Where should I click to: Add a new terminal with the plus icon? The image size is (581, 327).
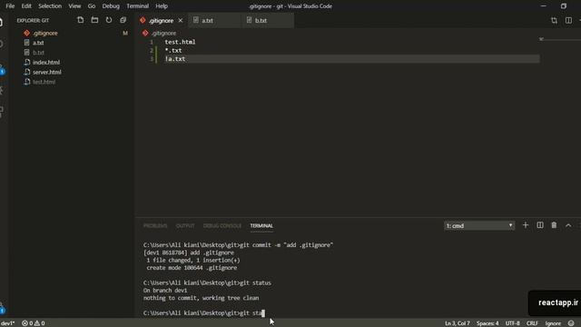point(526,225)
